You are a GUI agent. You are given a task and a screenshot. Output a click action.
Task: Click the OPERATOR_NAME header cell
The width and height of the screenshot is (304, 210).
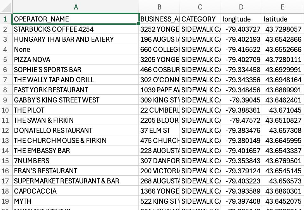pyautogui.click(x=76, y=19)
